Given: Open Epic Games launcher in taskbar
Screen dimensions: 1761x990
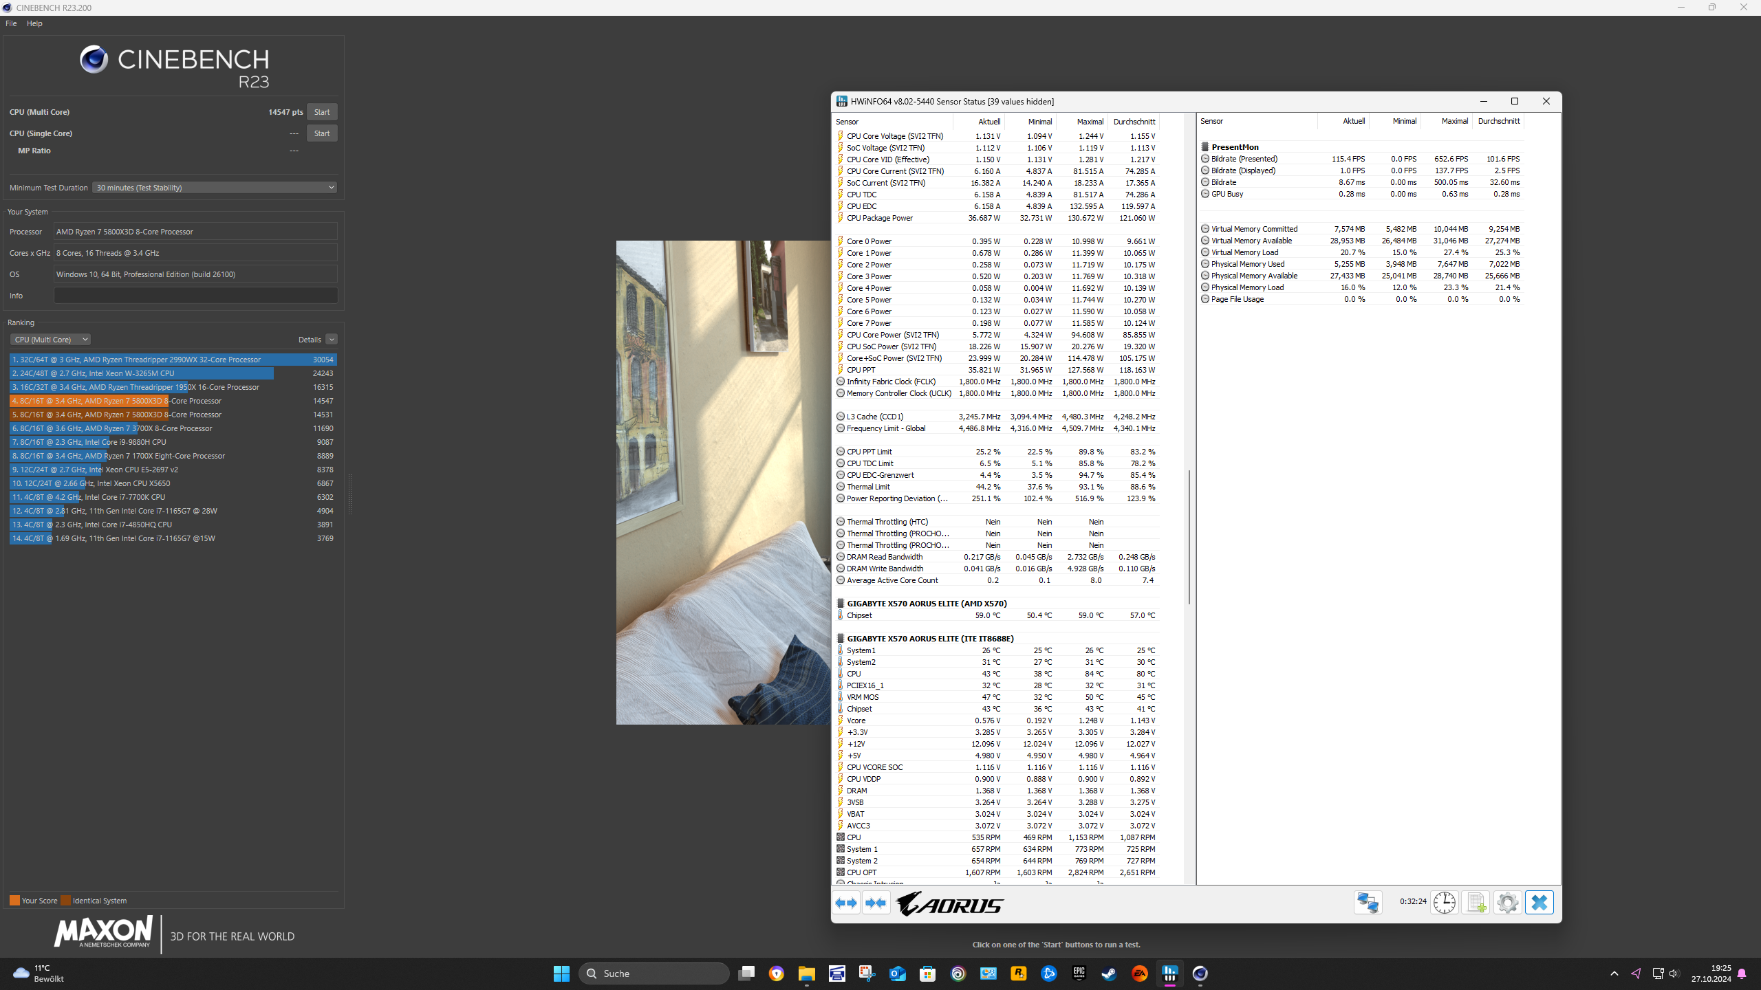Looking at the screenshot, I should 1079,973.
